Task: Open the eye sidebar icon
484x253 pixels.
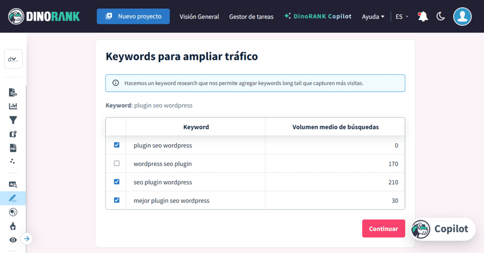Action: [x=13, y=240]
